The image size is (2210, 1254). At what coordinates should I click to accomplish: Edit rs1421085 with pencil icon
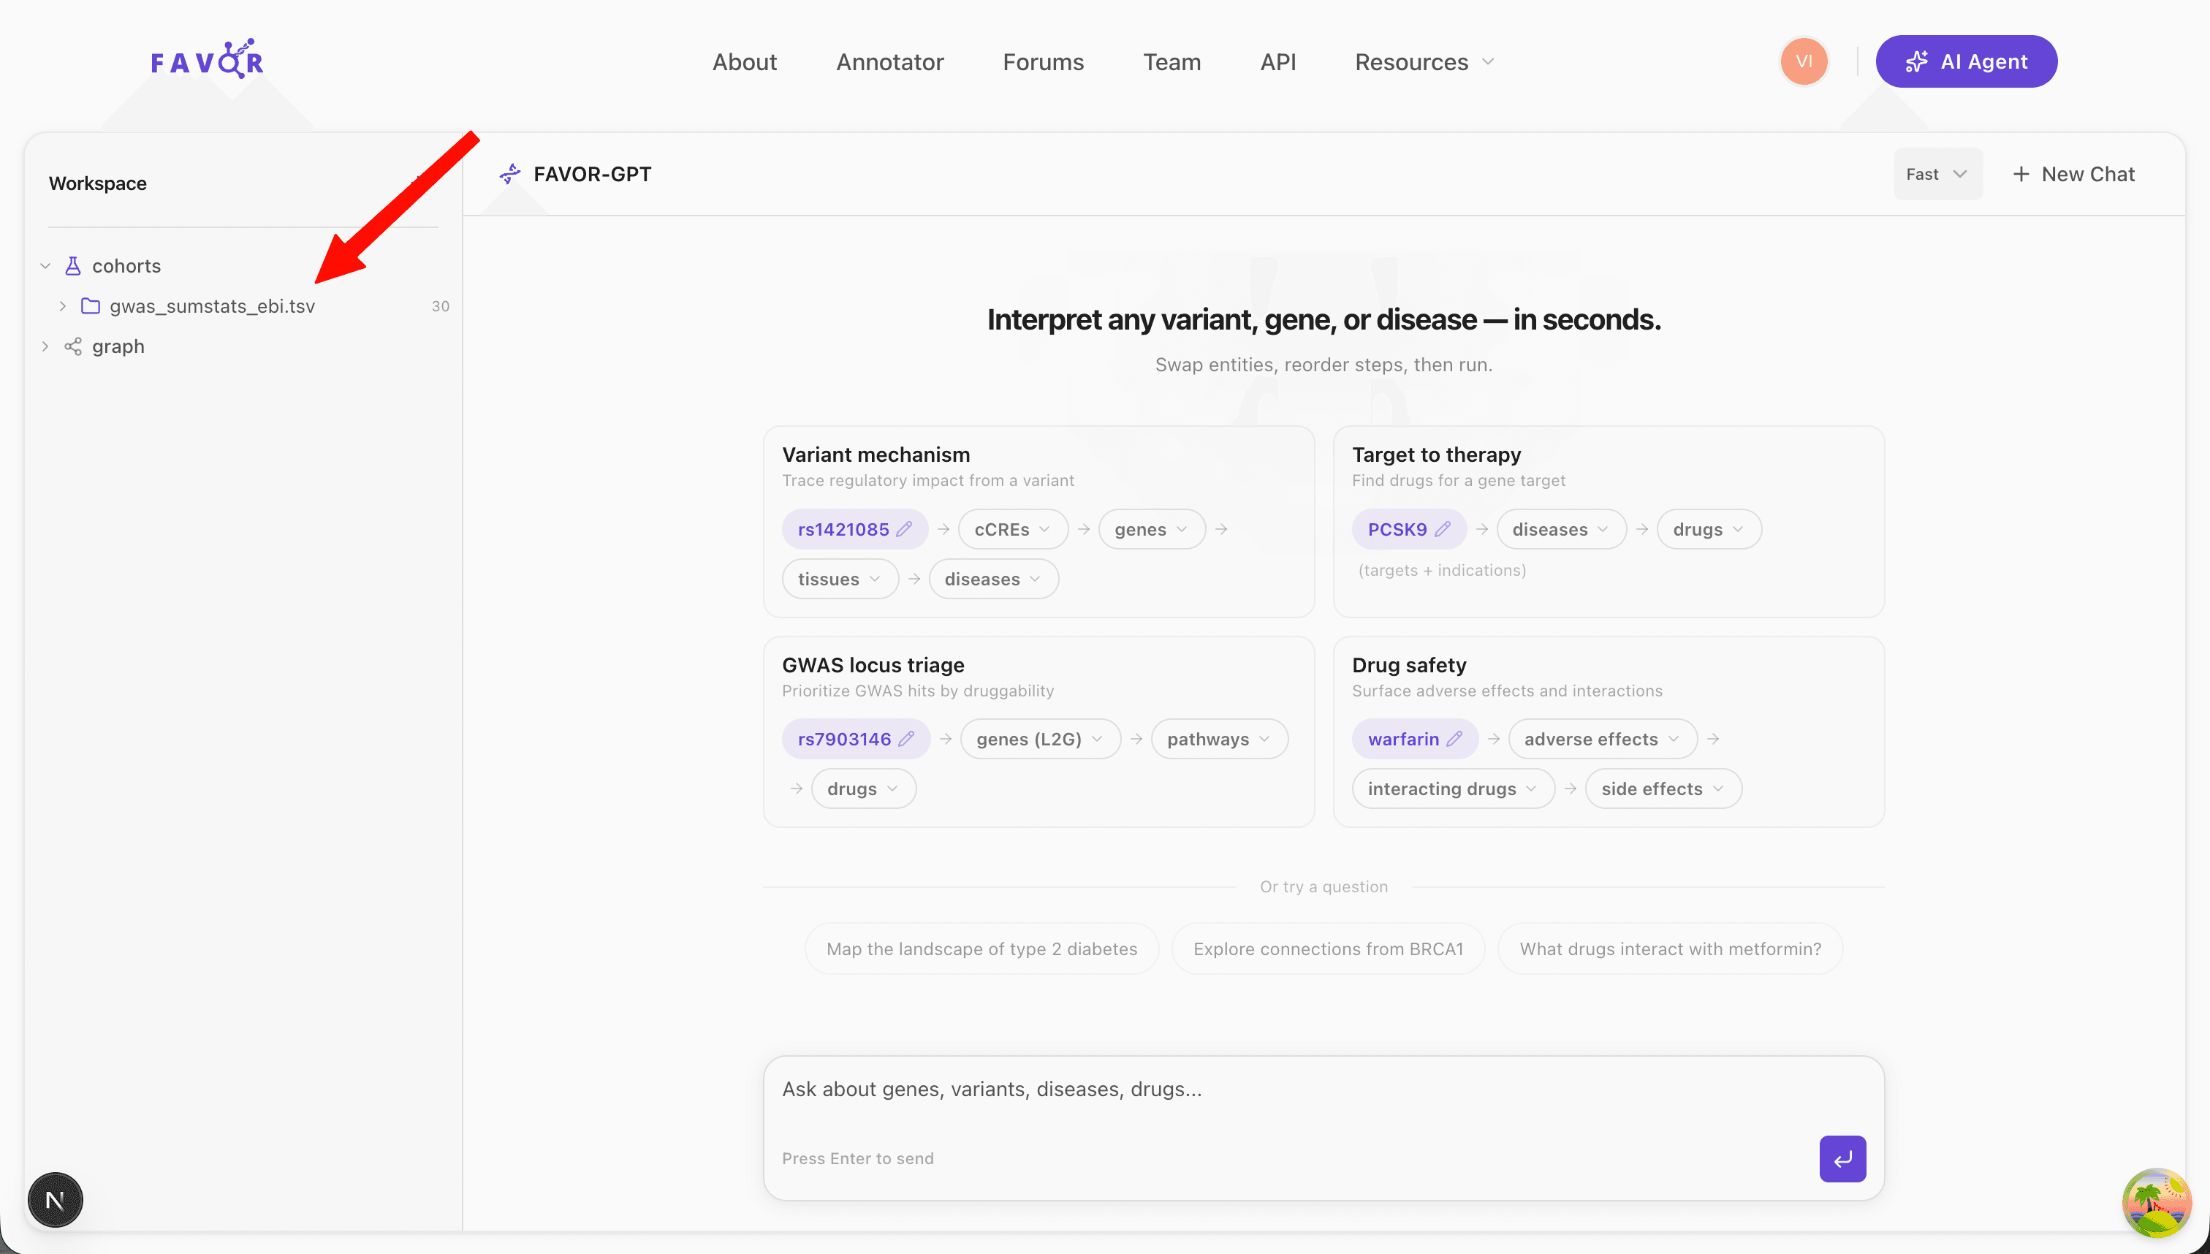click(x=904, y=529)
